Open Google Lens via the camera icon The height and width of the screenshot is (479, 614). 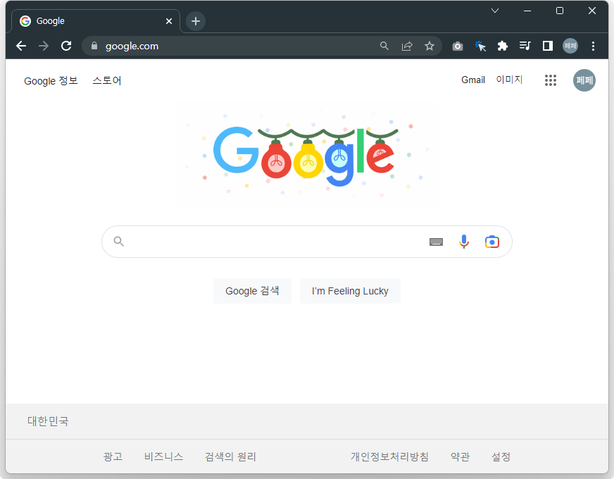[x=491, y=241]
